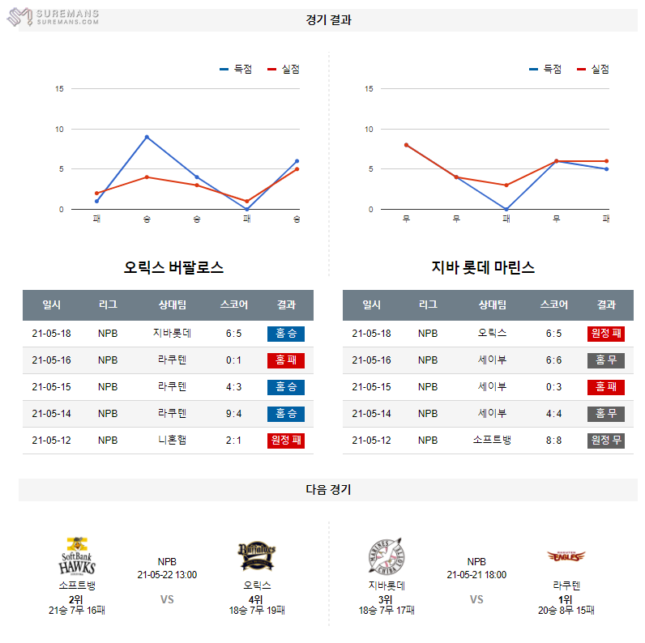The image size is (645, 643).
Task: Click the 원정패 badge against 니혼햄
Action: [x=285, y=441]
